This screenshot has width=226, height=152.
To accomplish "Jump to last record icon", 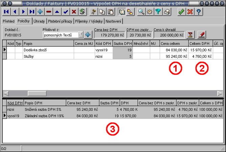I will click(x=32, y=12).
